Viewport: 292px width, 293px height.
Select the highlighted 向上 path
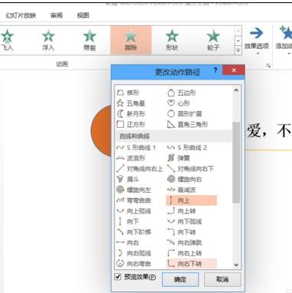(191, 200)
